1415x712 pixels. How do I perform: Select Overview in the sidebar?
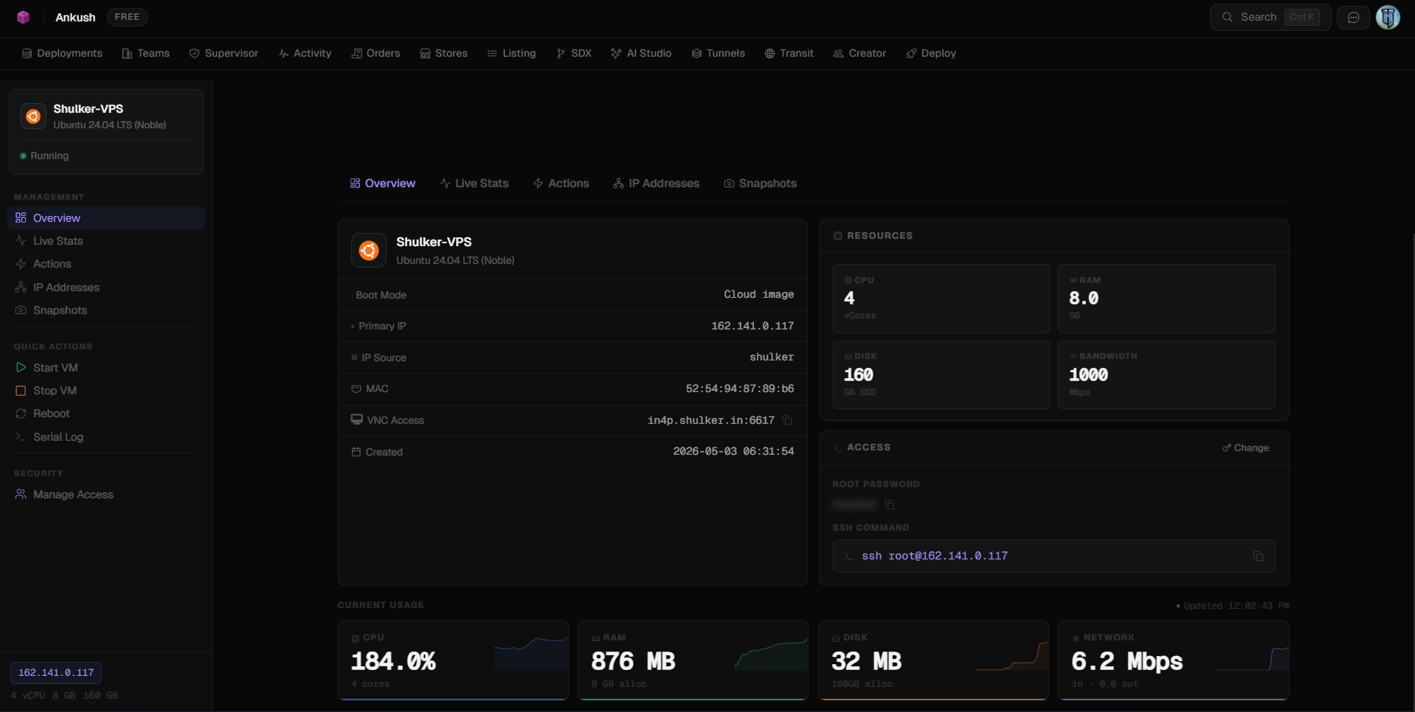[x=105, y=218]
